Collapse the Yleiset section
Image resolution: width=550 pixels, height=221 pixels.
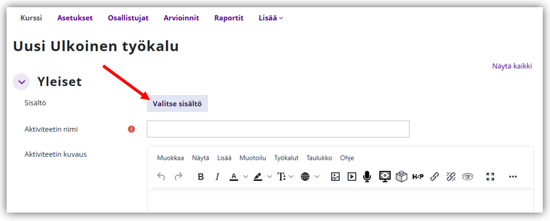22,82
